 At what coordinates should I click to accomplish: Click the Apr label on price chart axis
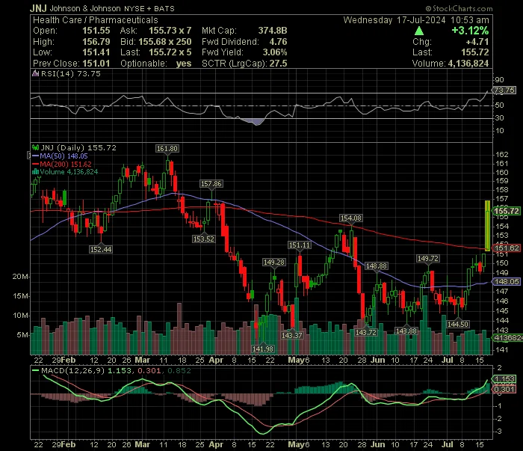point(216,361)
